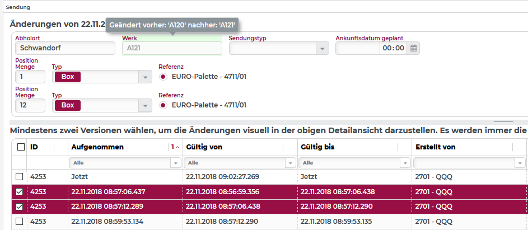Uncheck the row recorded at 08:57:12.289
Viewport: 528px width, 230px height.
point(20,206)
